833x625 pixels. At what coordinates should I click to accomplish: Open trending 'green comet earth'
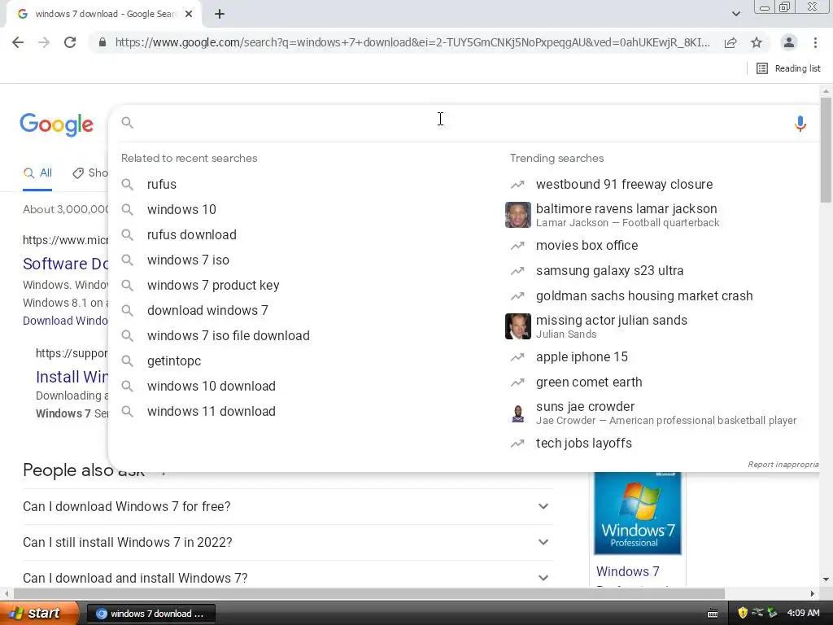589,382
